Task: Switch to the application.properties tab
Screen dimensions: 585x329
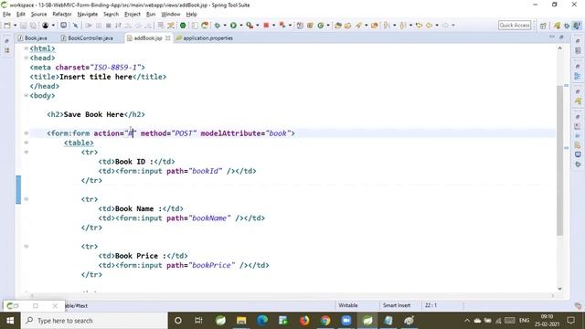Action: pyautogui.click(x=205, y=38)
